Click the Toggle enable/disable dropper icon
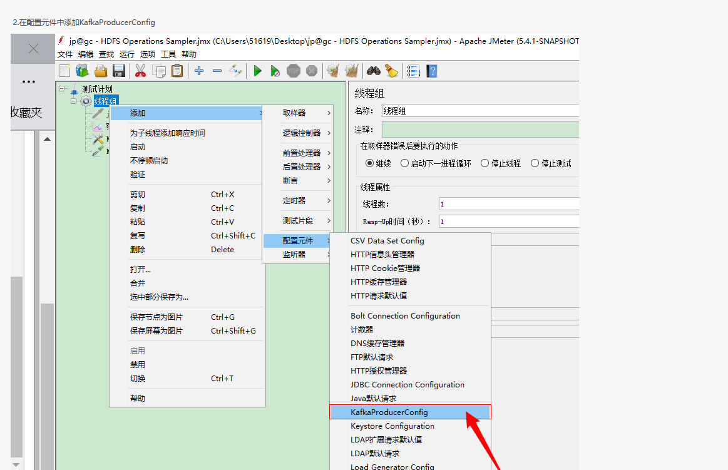 pos(235,71)
